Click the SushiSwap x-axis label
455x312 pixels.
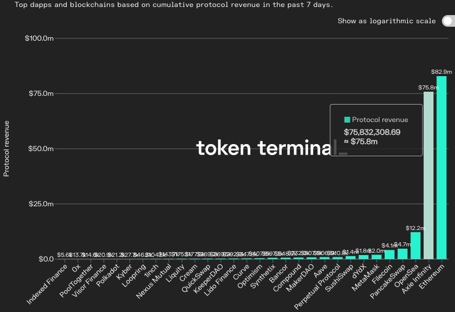pos(339,278)
